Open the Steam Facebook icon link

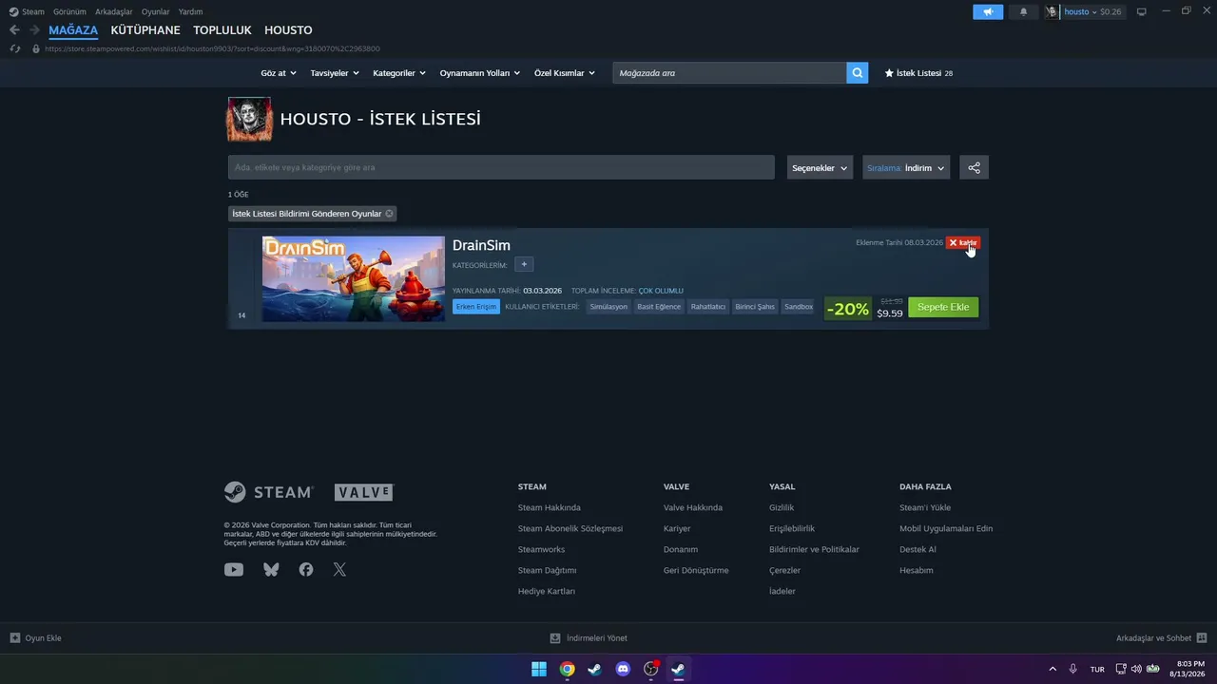pyautogui.click(x=306, y=570)
